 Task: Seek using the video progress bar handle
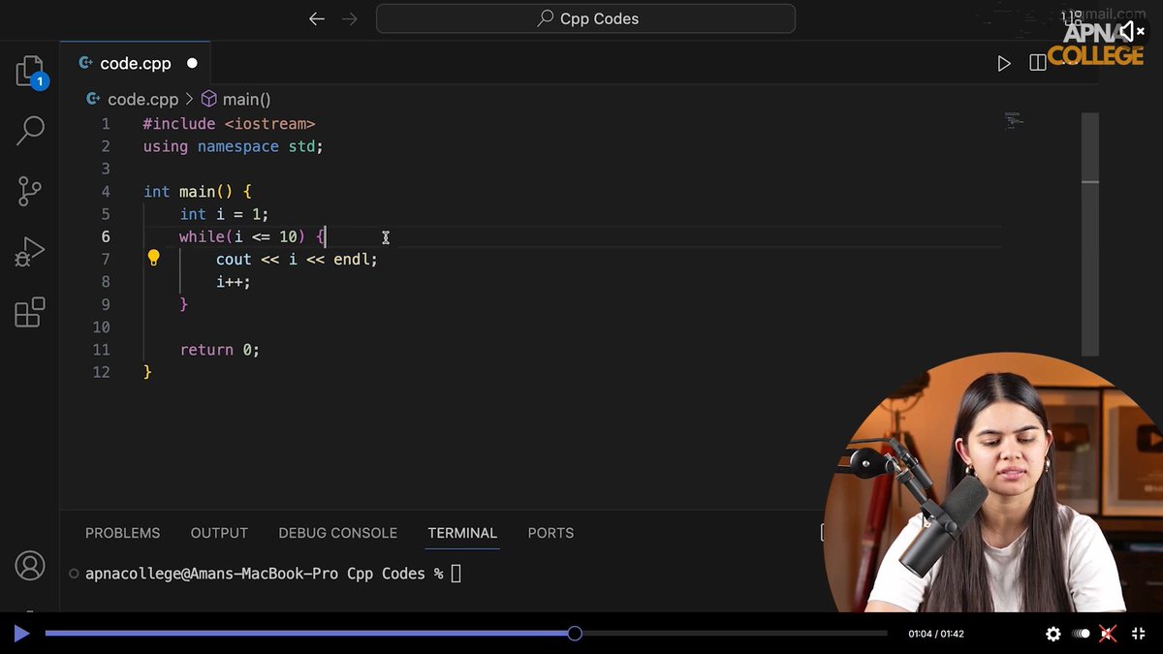[x=575, y=634]
